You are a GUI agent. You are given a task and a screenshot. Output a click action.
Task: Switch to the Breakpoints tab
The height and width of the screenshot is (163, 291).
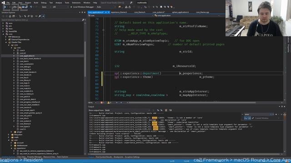tap(118, 157)
